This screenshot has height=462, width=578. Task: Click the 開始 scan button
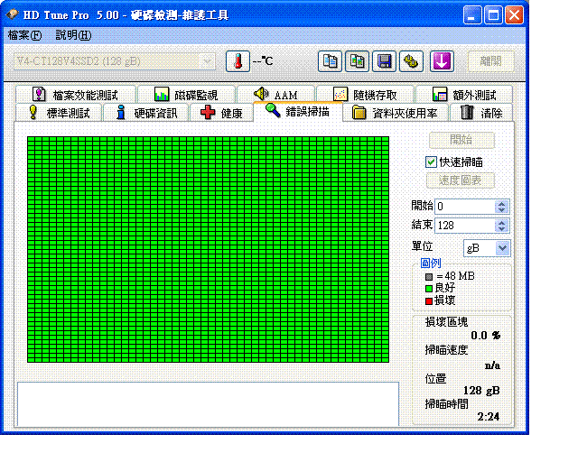tap(461, 140)
